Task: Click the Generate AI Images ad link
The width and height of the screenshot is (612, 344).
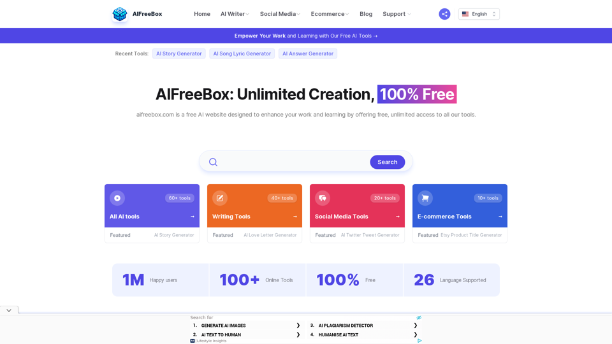Action: click(x=223, y=326)
